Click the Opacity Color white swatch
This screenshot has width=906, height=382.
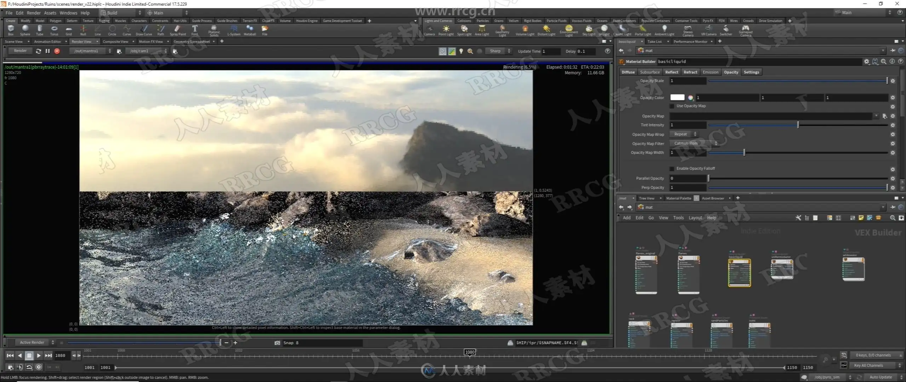[677, 97]
